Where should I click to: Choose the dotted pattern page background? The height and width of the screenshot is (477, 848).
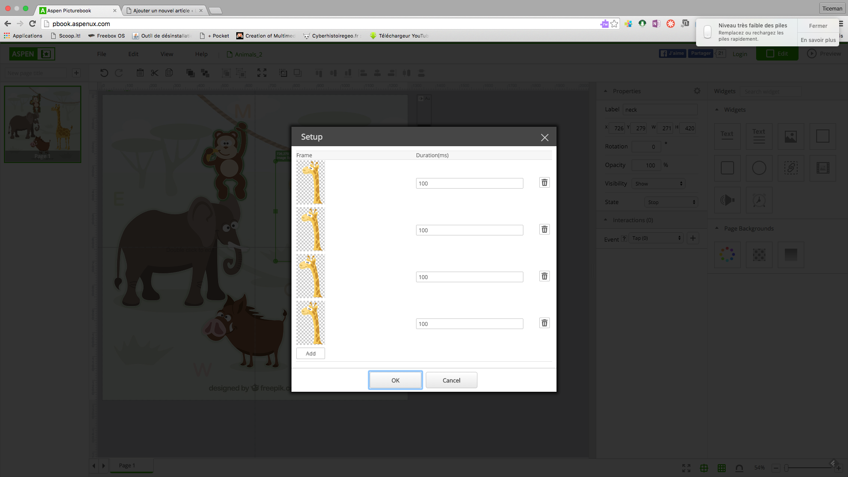pyautogui.click(x=759, y=254)
